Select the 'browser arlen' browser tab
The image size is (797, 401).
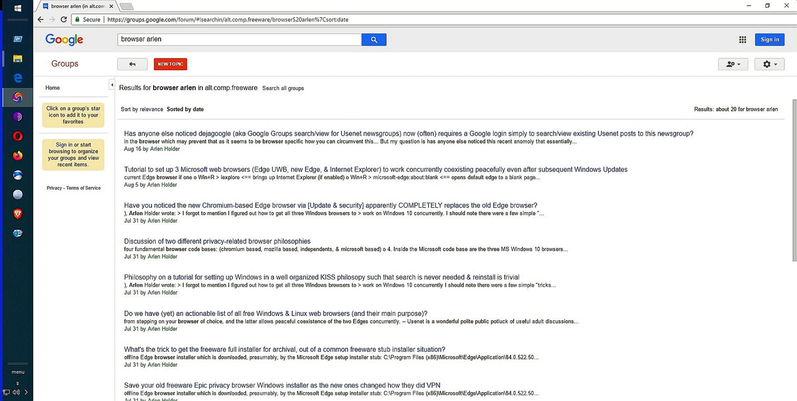click(x=77, y=6)
